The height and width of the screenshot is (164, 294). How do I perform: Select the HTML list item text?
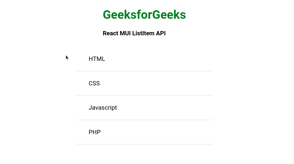pos(97,59)
